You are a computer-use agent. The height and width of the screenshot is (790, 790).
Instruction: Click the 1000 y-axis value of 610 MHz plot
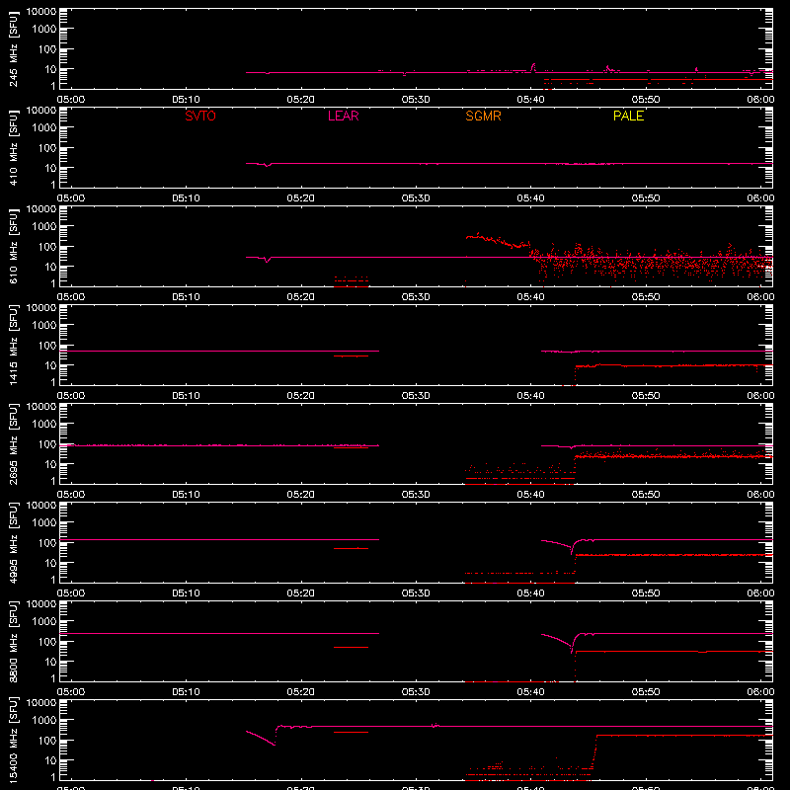click(x=44, y=227)
